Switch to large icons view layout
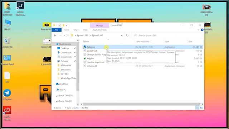Image resolution: width=229 pixels, height=129 pixels. [201, 108]
